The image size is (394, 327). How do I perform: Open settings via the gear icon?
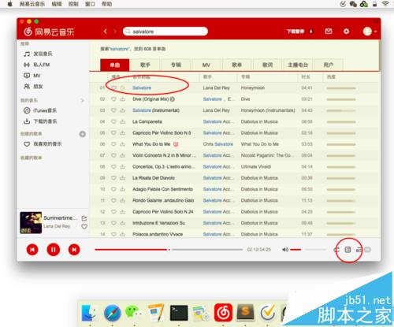[x=346, y=32]
